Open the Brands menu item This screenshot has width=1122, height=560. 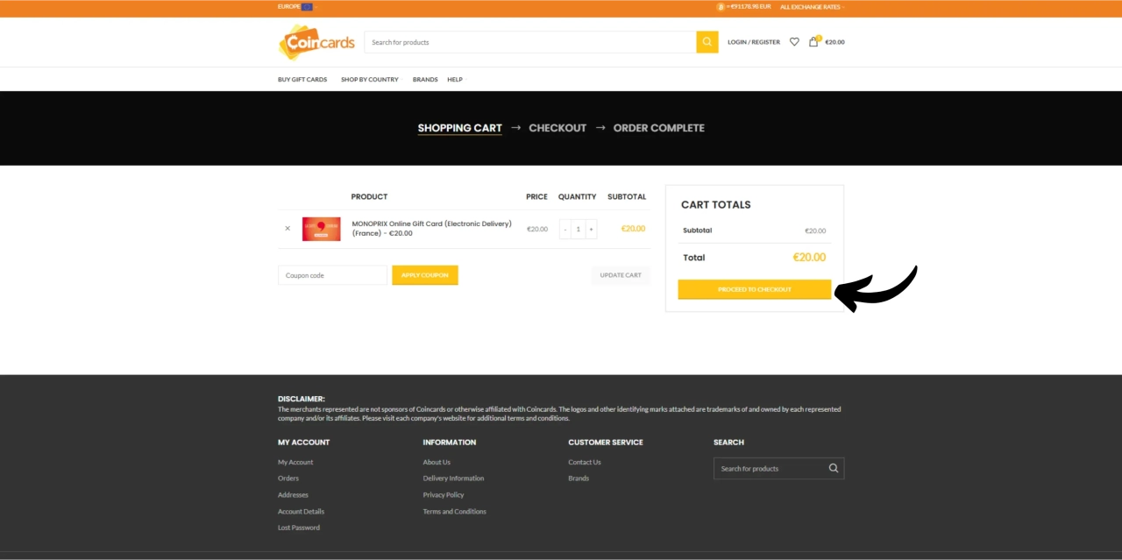coord(425,80)
